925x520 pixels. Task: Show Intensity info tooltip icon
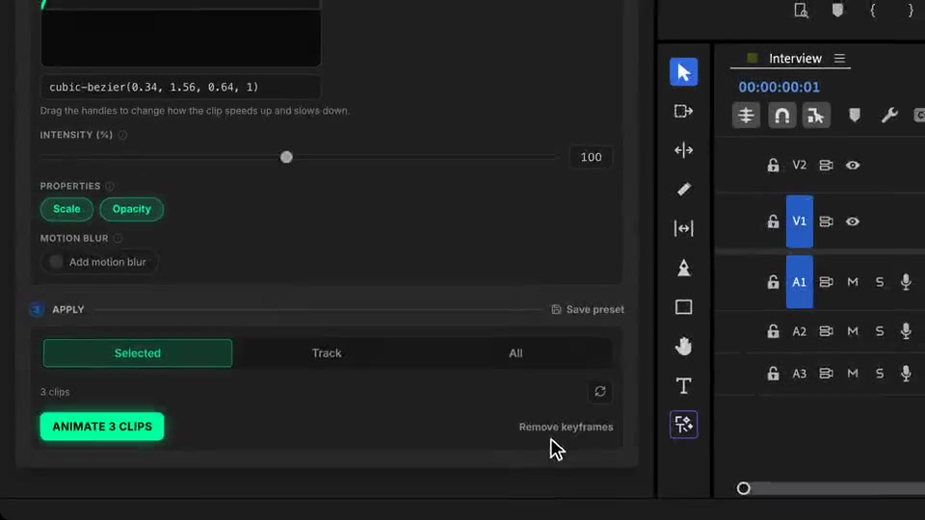click(x=122, y=135)
